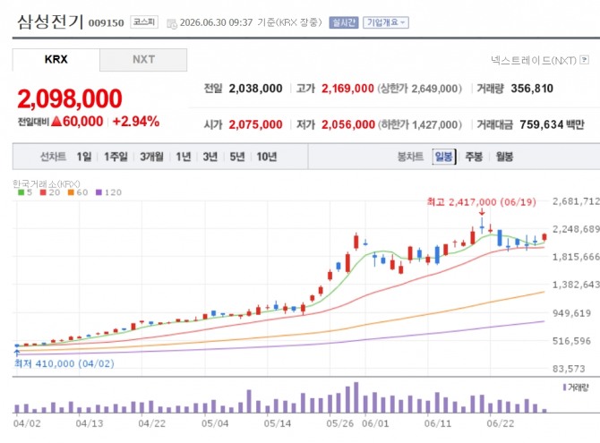Image resolution: width=600 pixels, height=443 pixels.
Task: Click the current price 2,098,000
Action: [x=70, y=98]
